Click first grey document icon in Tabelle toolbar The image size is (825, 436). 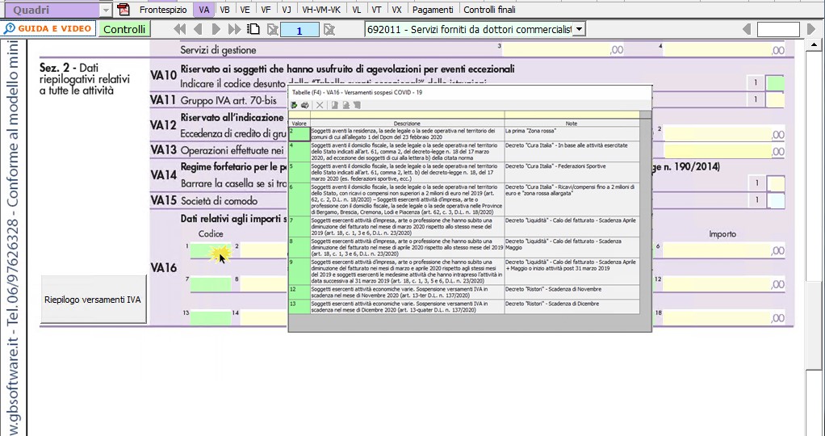click(335, 105)
